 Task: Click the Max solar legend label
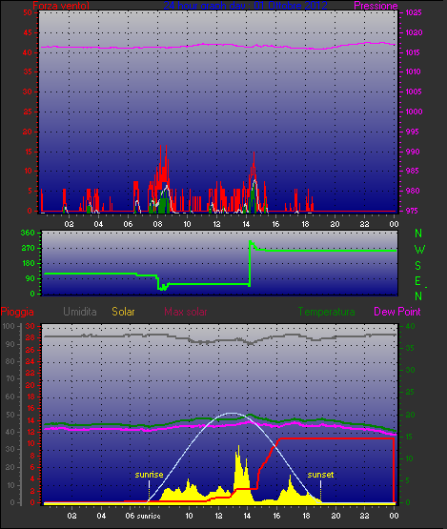tap(186, 312)
